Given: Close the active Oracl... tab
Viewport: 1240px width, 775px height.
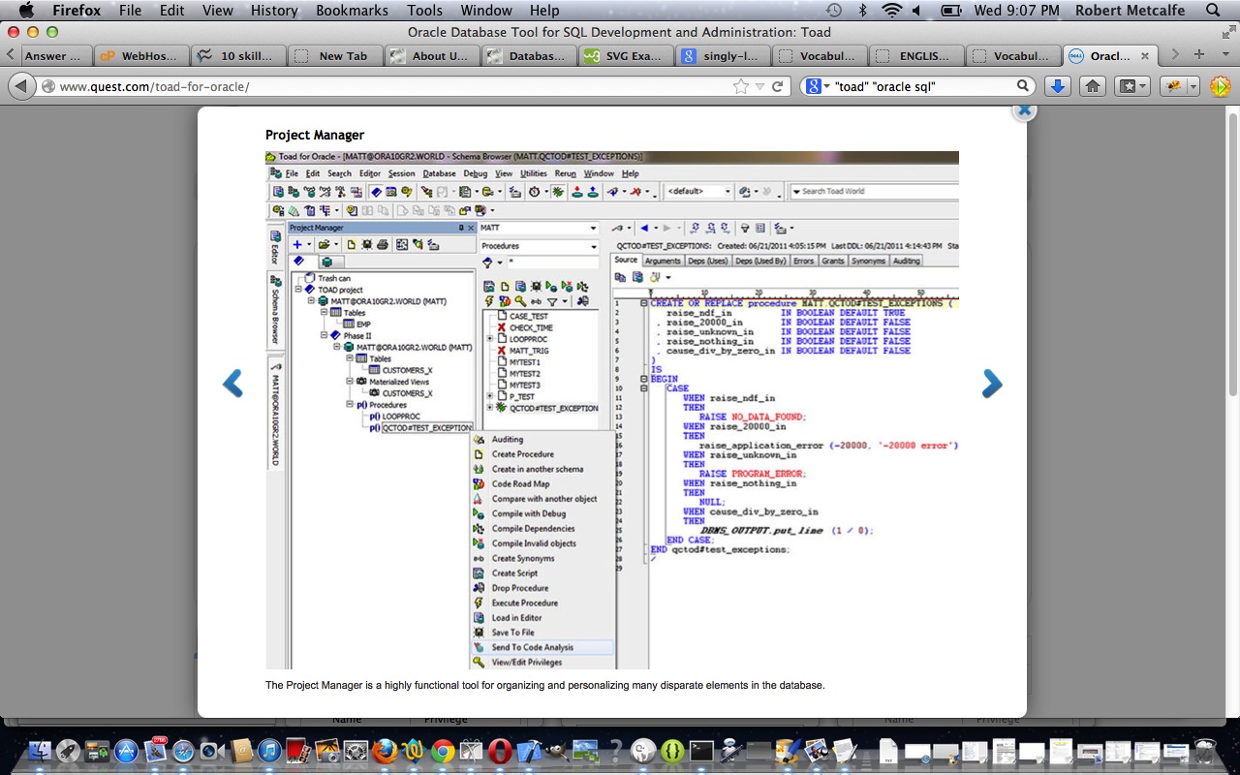Looking at the screenshot, I should (x=1144, y=55).
